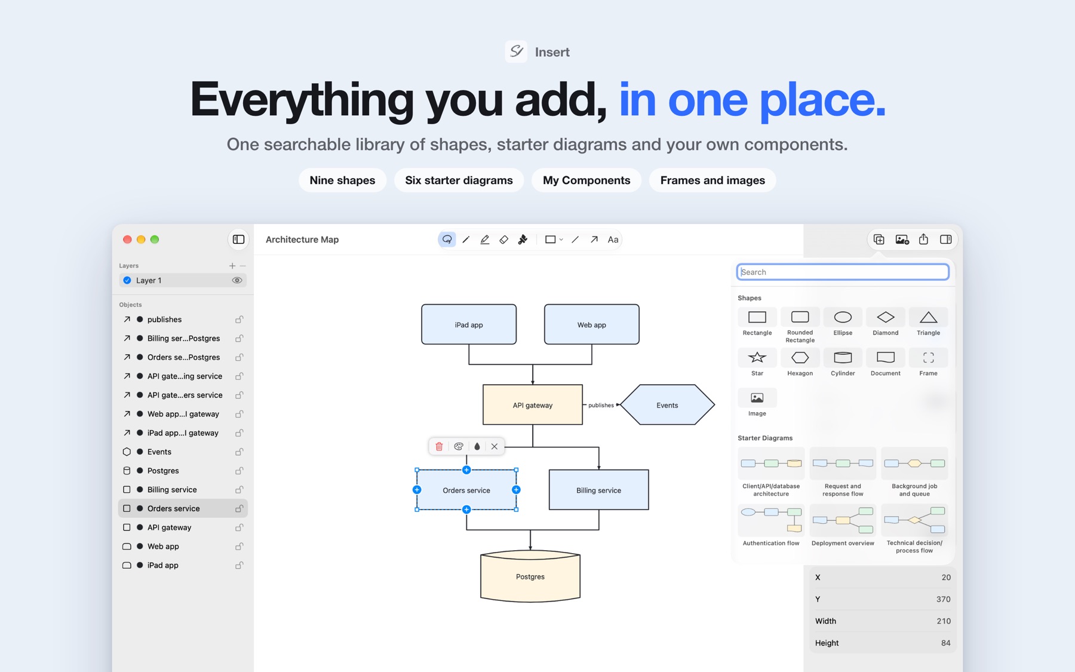Viewport: 1075px width, 672px height.
Task: Select the eraser tool
Action: [503, 240]
